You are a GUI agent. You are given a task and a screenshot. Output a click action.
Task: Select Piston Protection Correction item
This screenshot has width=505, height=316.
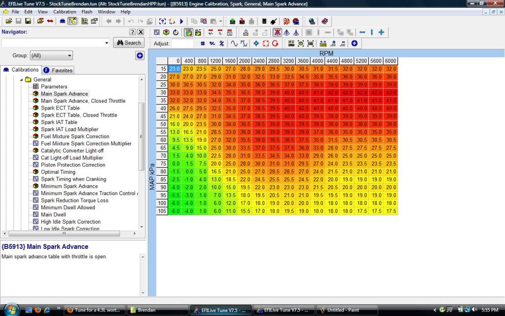[x=73, y=165]
